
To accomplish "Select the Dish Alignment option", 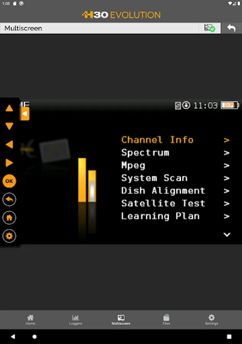I will point(163,191).
